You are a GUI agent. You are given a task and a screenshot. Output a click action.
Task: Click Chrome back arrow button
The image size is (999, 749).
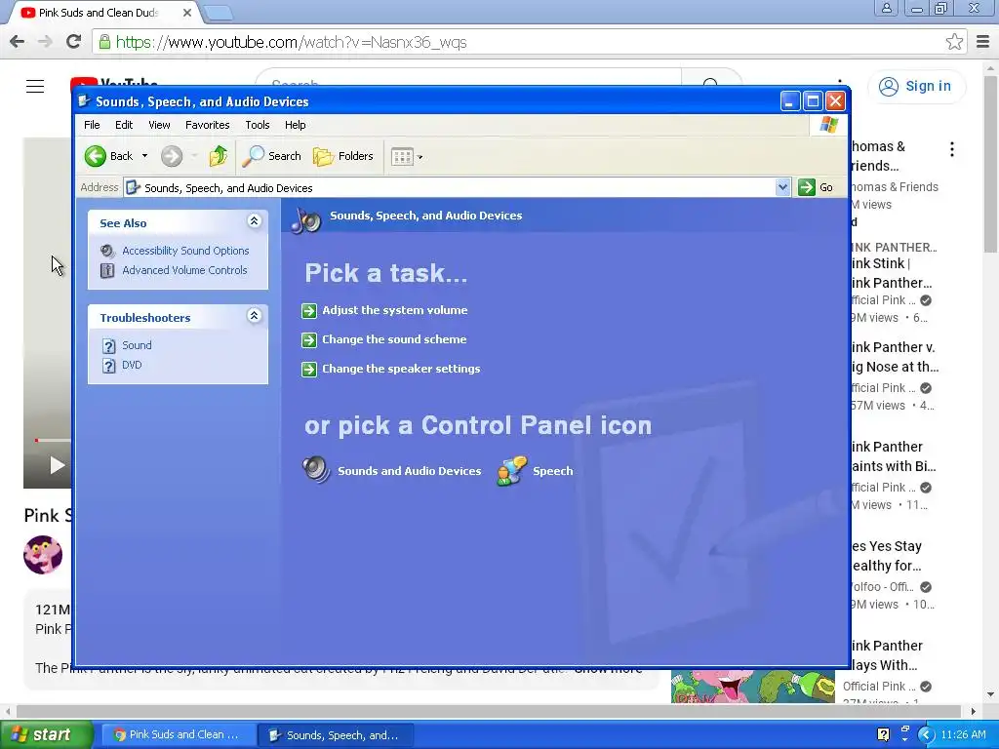click(18, 42)
